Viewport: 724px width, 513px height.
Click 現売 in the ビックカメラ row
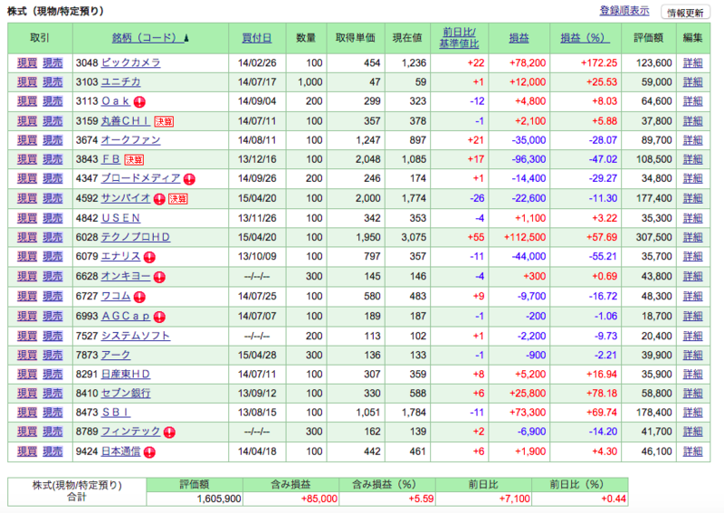click(x=52, y=62)
